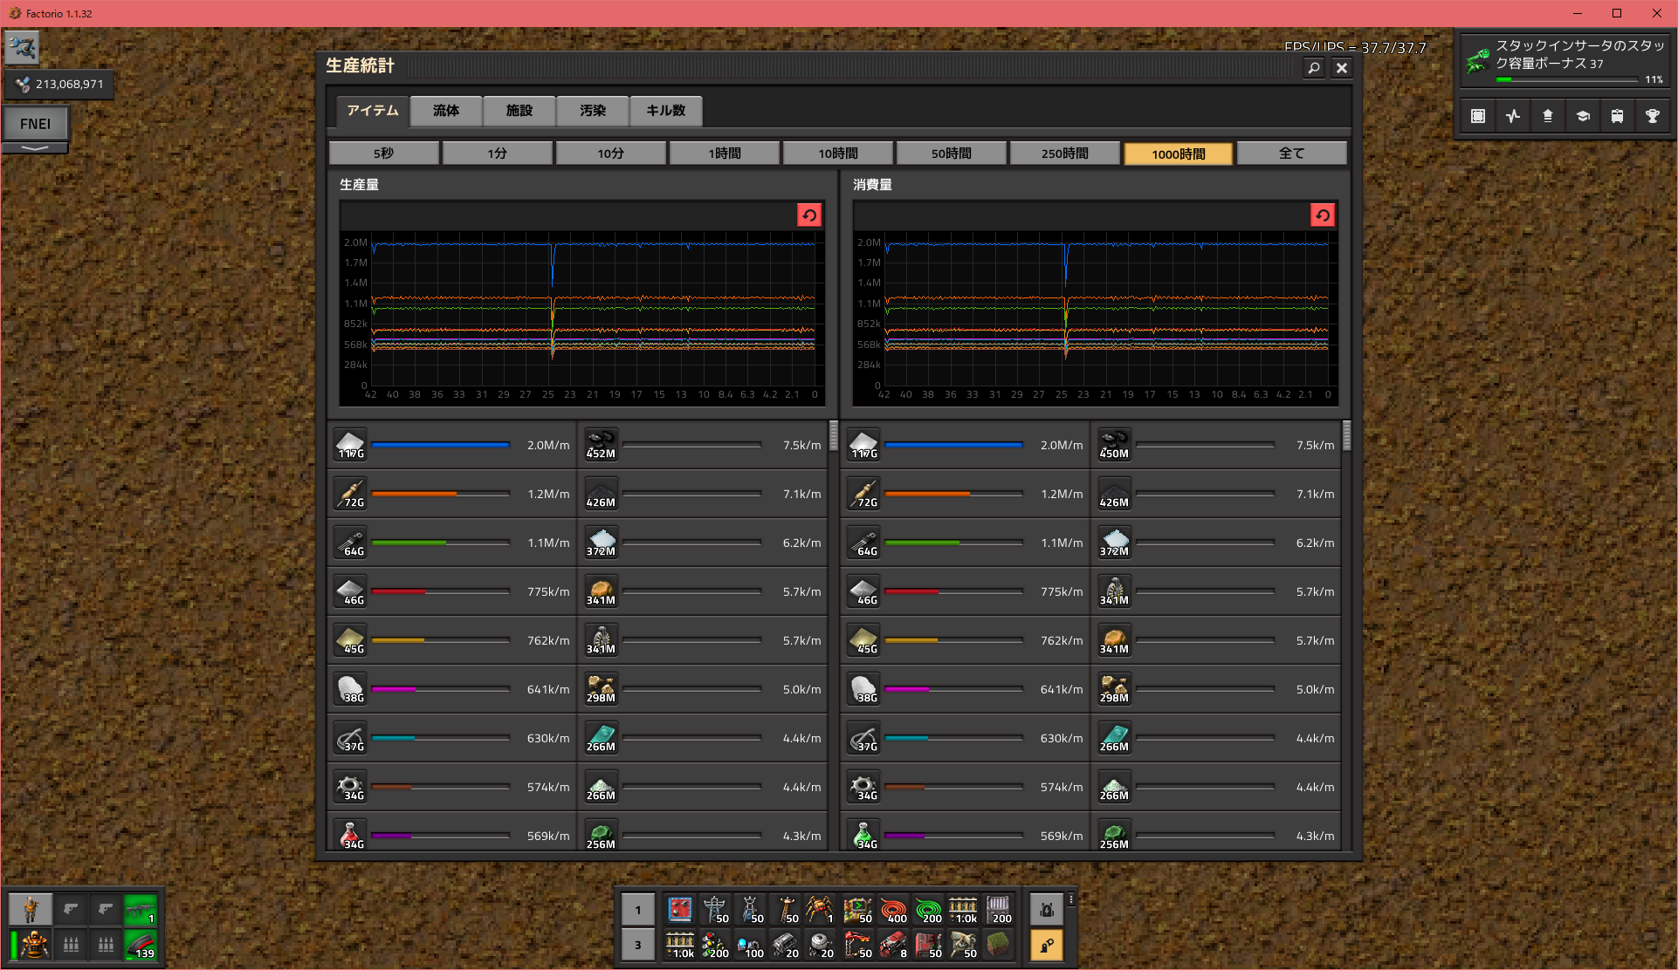Reset the 消費量 graph selection
Viewport: 1678px width, 970px height.
1323,215
